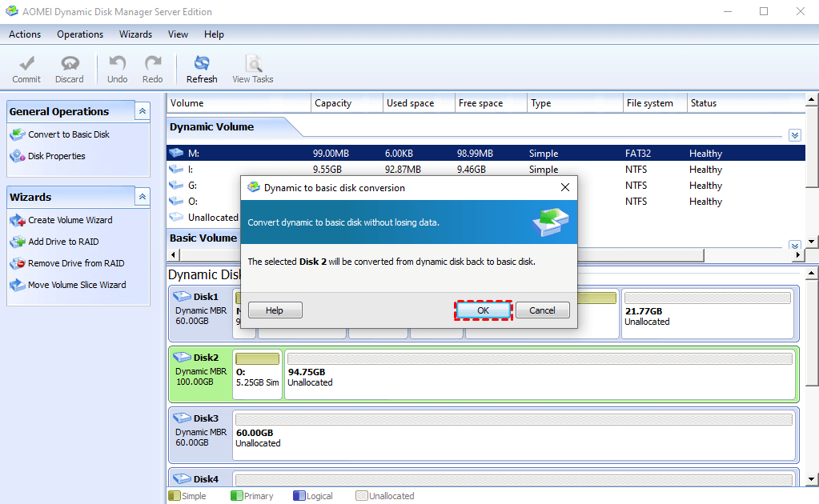This screenshot has height=504, width=819.
Task: Open the View menu
Action: coord(178,34)
